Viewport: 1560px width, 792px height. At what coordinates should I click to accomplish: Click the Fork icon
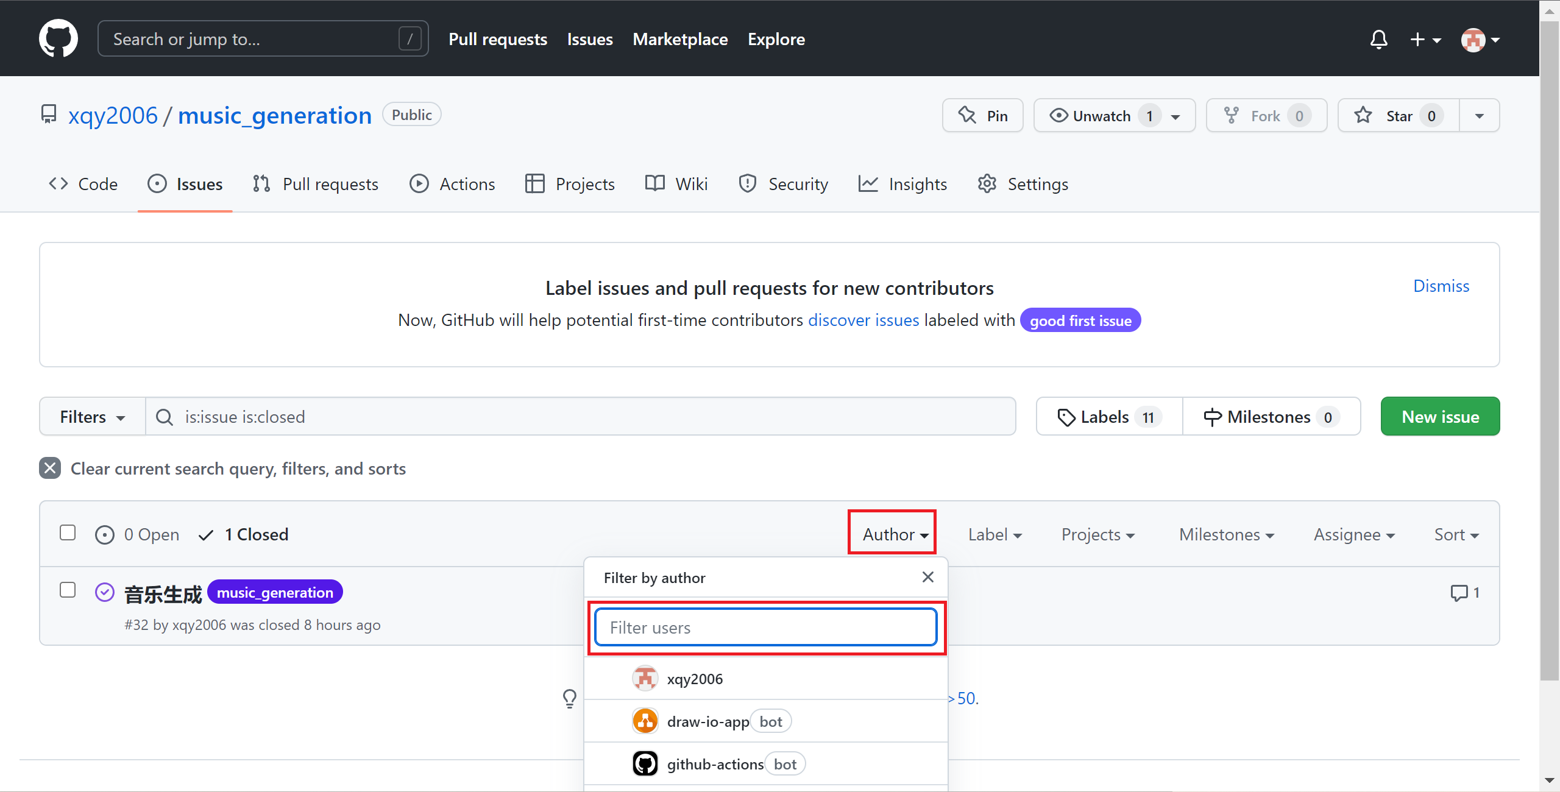click(x=1232, y=115)
